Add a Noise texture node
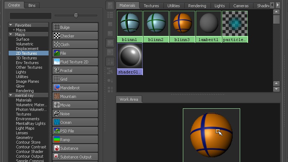Image resolution: width=288 pixels, height=162 pixels. (75, 114)
